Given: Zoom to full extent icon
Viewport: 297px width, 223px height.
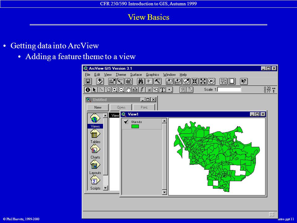Looking at the screenshot, I should 170,81.
